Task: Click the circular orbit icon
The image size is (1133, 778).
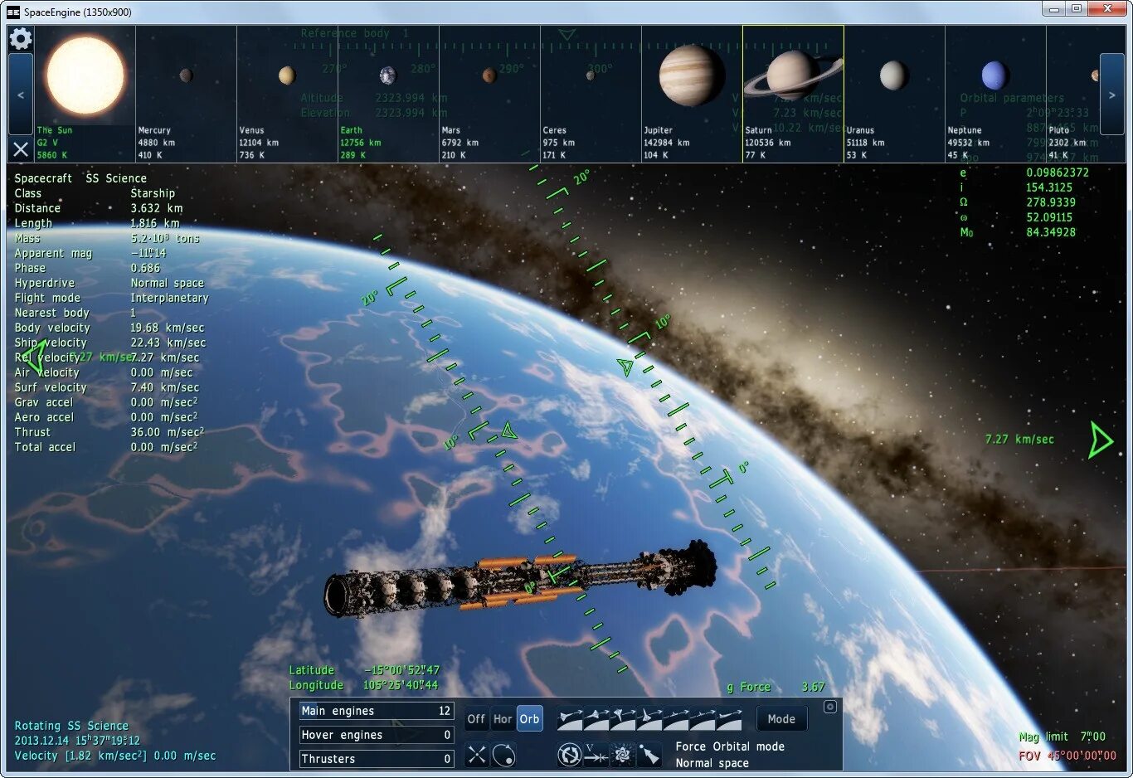Action: click(x=503, y=755)
